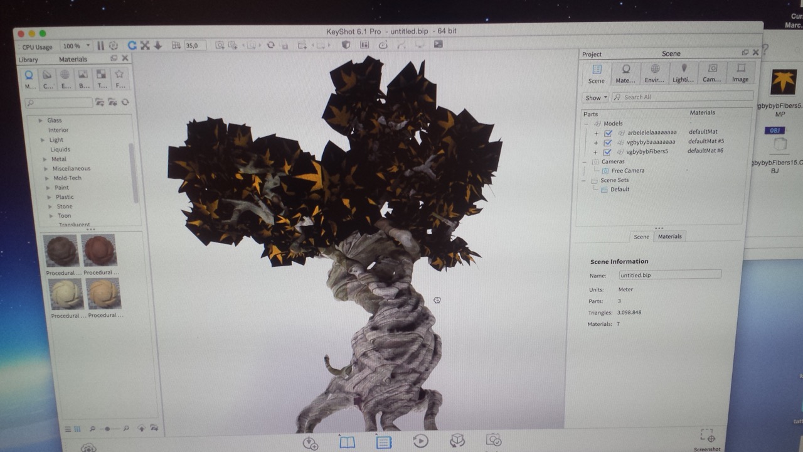The image size is (803, 452).
Task: Open the Environment tab in Project panel
Action: tap(654, 73)
